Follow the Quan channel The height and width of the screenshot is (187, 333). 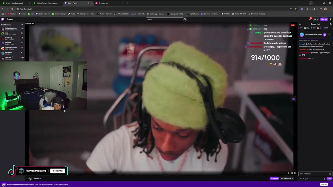(x=274, y=178)
